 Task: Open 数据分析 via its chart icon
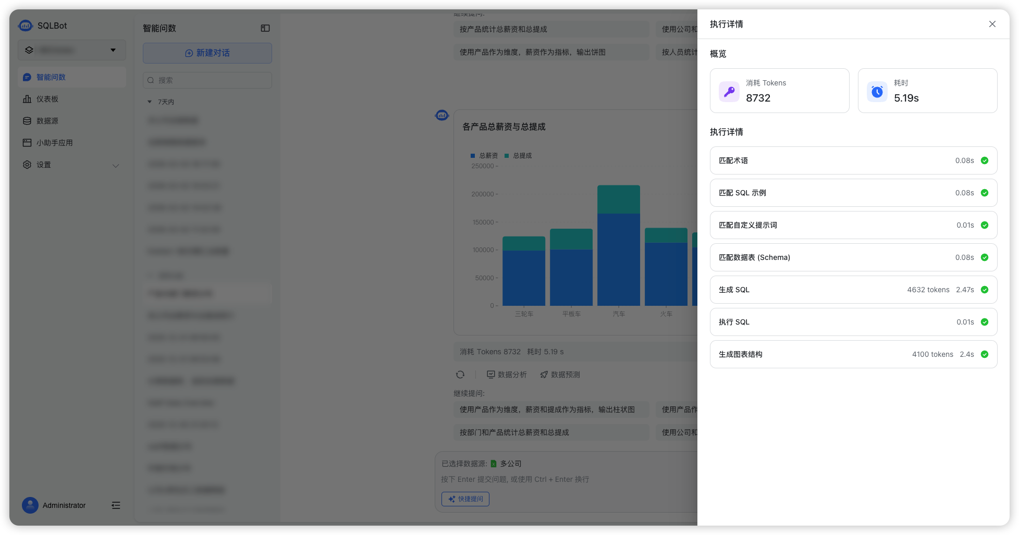coord(490,374)
